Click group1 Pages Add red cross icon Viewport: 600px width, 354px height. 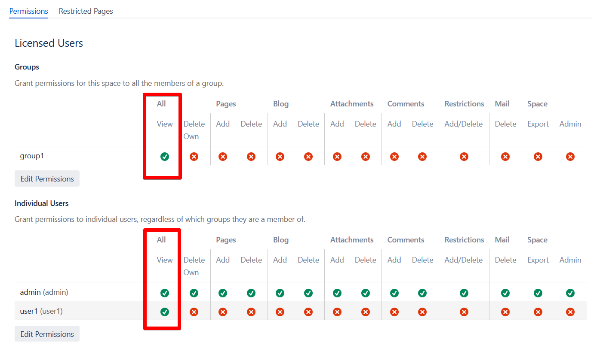(x=223, y=157)
